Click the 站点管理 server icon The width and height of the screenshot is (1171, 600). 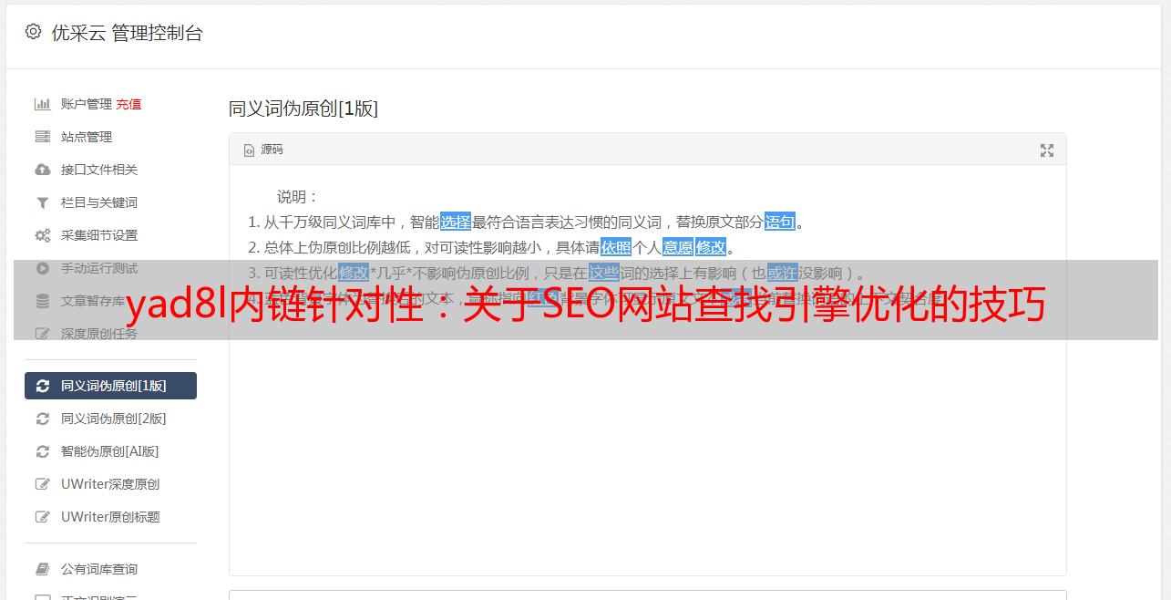tap(42, 137)
